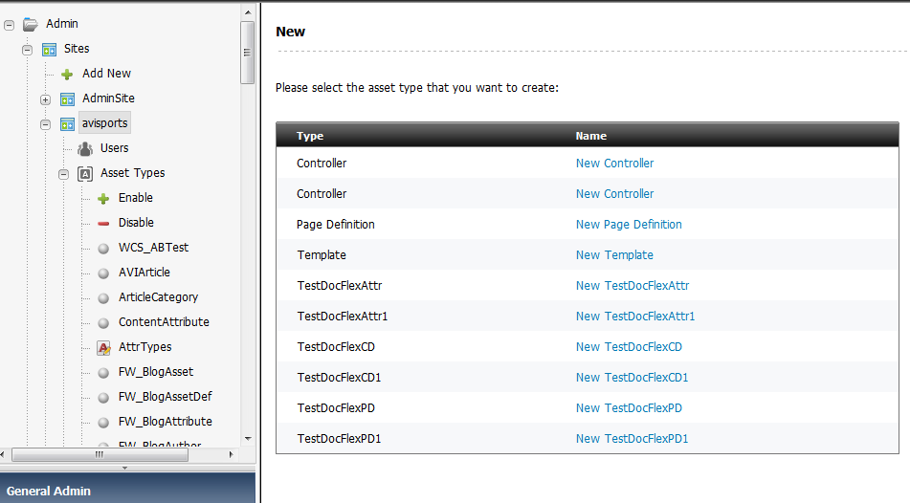Select AVIArticle in the asset tree
Viewport: 910px width, 503px height.
[x=144, y=273]
